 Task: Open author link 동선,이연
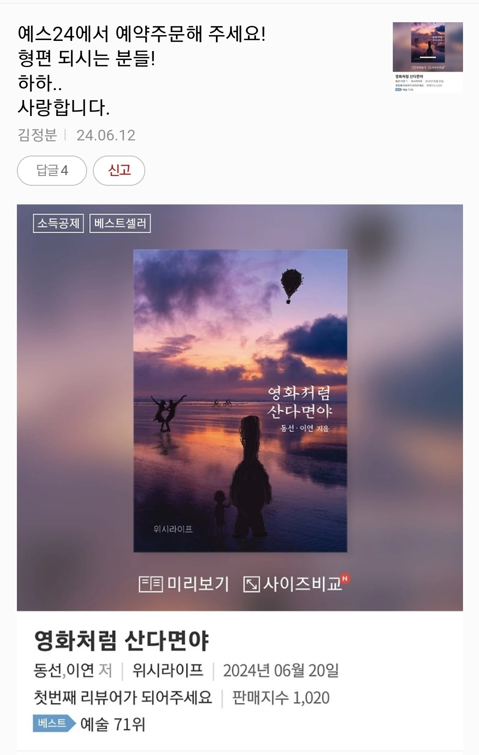pos(64,670)
